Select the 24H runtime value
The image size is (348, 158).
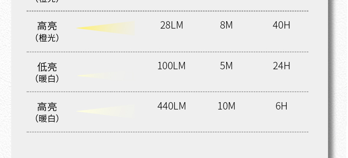click(281, 66)
